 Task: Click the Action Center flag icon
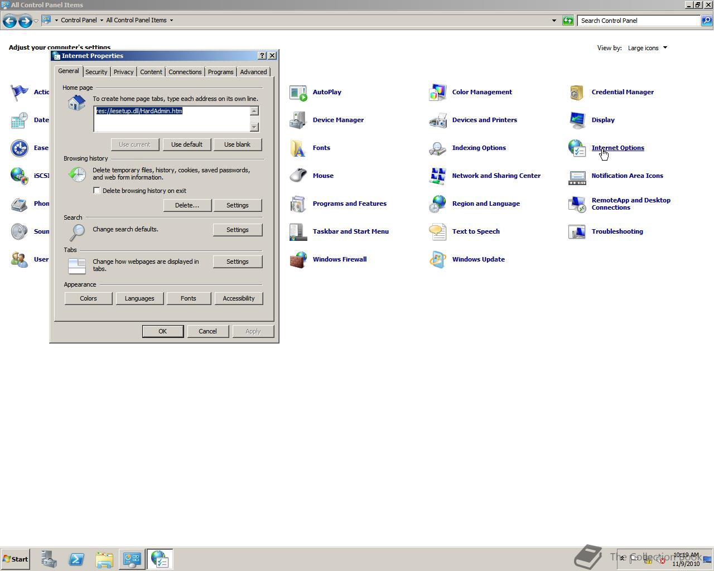coord(20,93)
